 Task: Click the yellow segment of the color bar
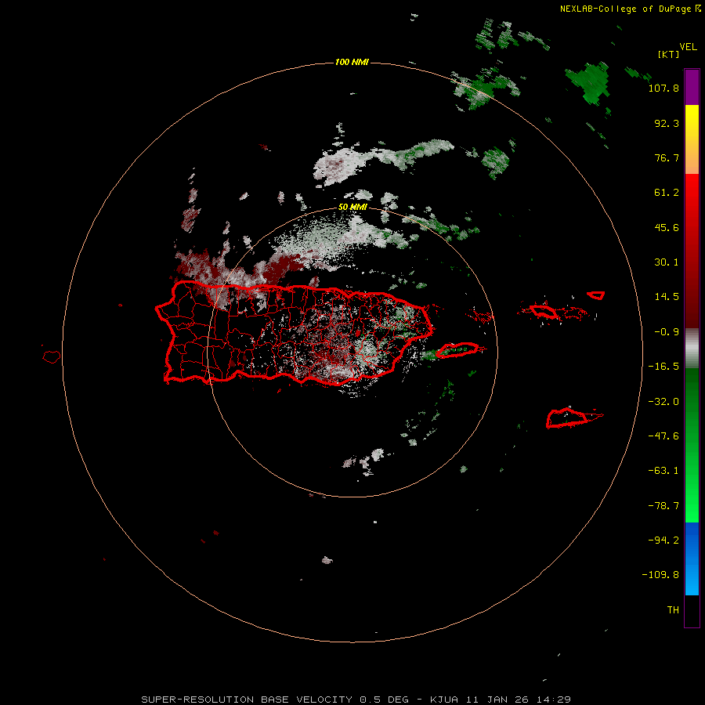click(692, 117)
